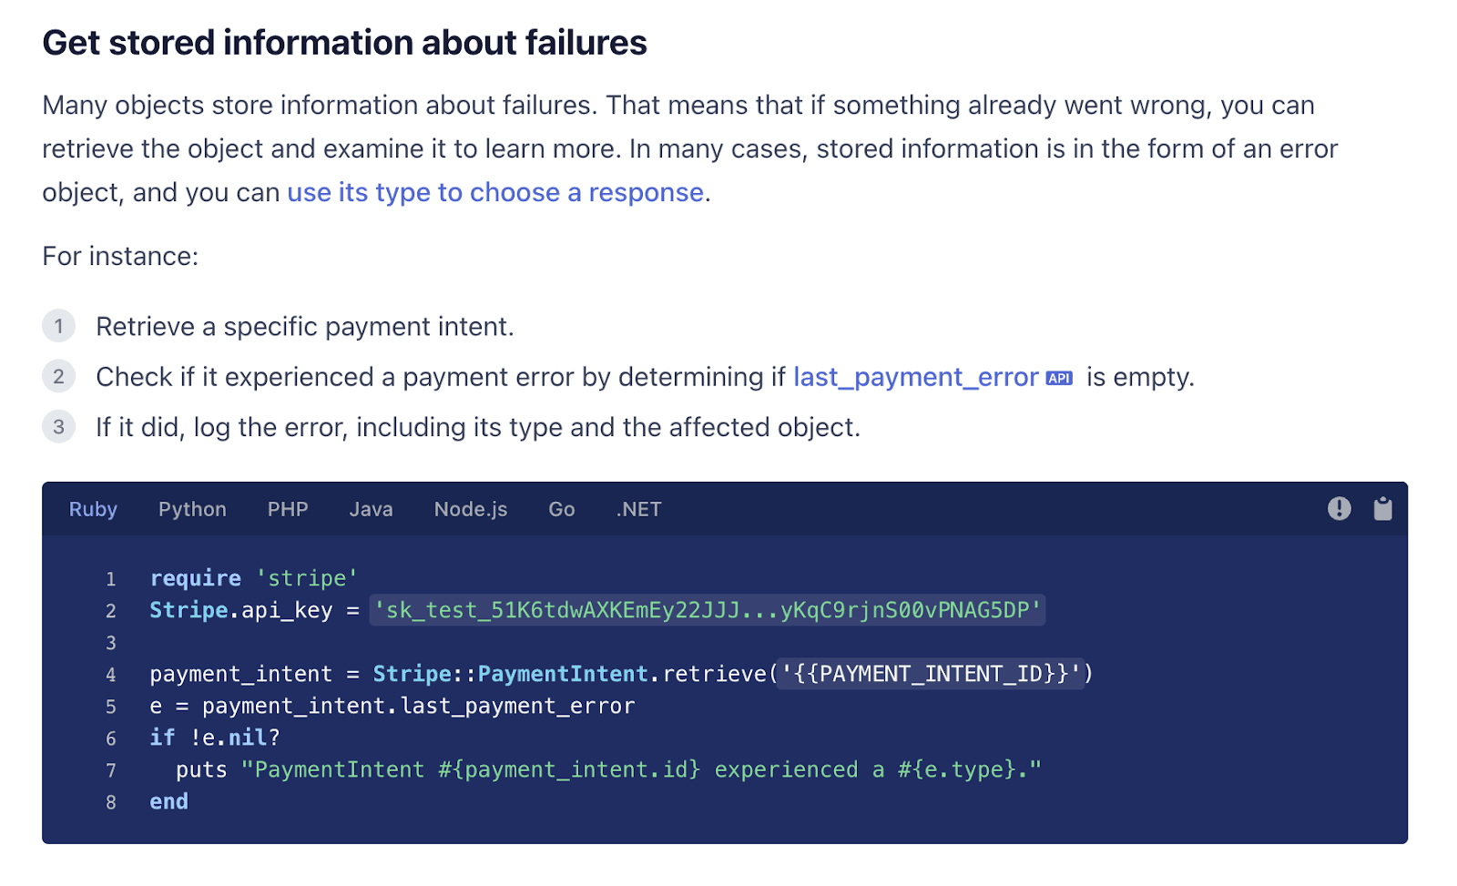Select the Java language tab

tap(371, 509)
